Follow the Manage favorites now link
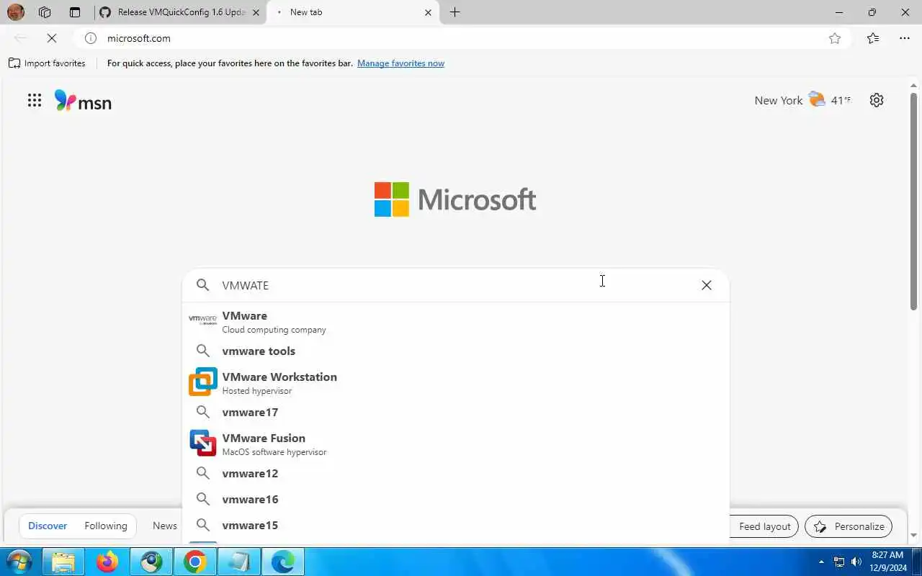 pyautogui.click(x=400, y=63)
